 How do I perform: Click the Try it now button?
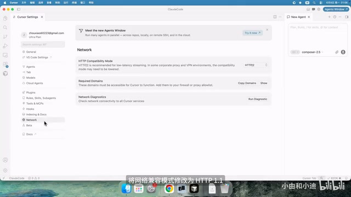point(252,33)
